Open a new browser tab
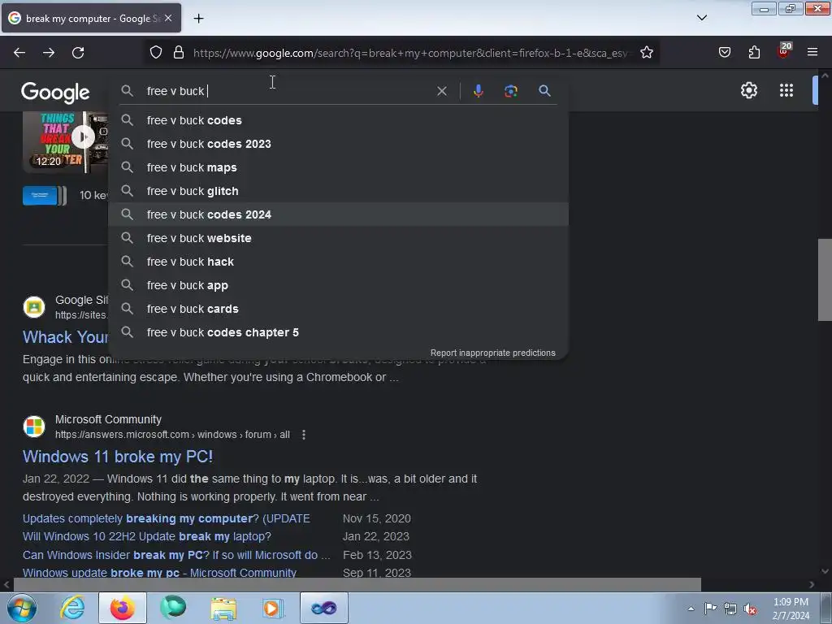This screenshot has height=624, width=832. point(198,19)
